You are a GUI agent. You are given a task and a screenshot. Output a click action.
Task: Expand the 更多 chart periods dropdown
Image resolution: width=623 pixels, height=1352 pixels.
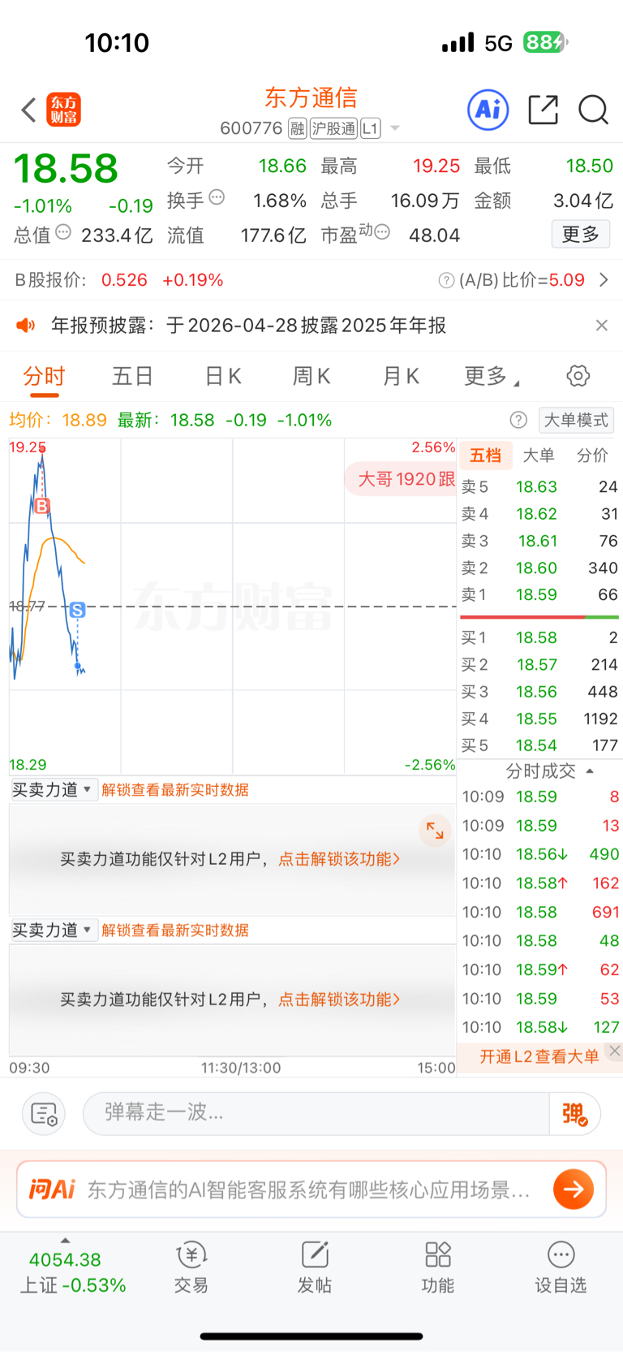click(x=492, y=377)
